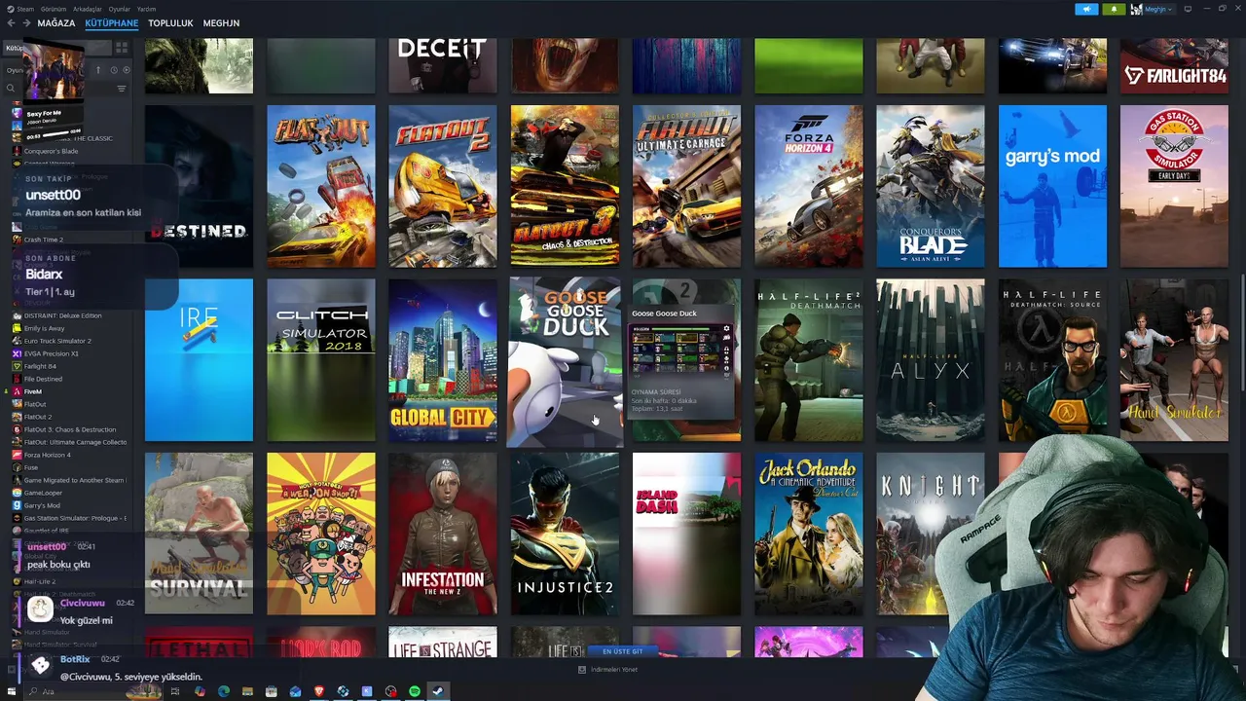Select GameLooper in the game list
Image resolution: width=1246 pixels, height=701 pixels.
tap(43, 493)
